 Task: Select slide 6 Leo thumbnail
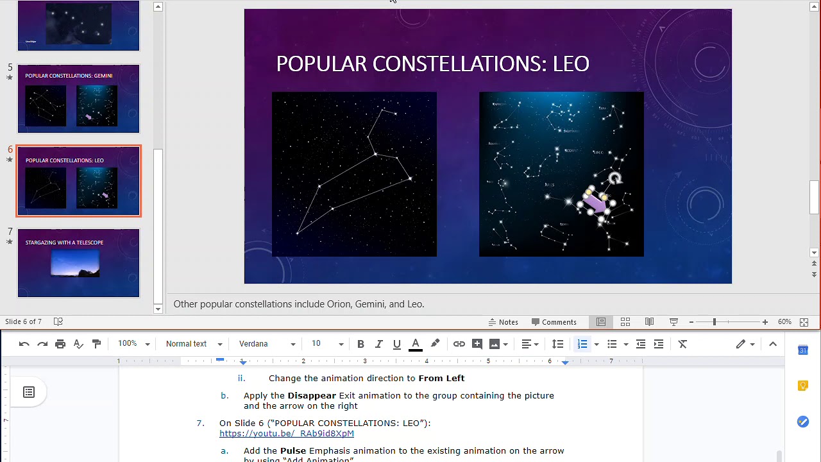tap(78, 181)
